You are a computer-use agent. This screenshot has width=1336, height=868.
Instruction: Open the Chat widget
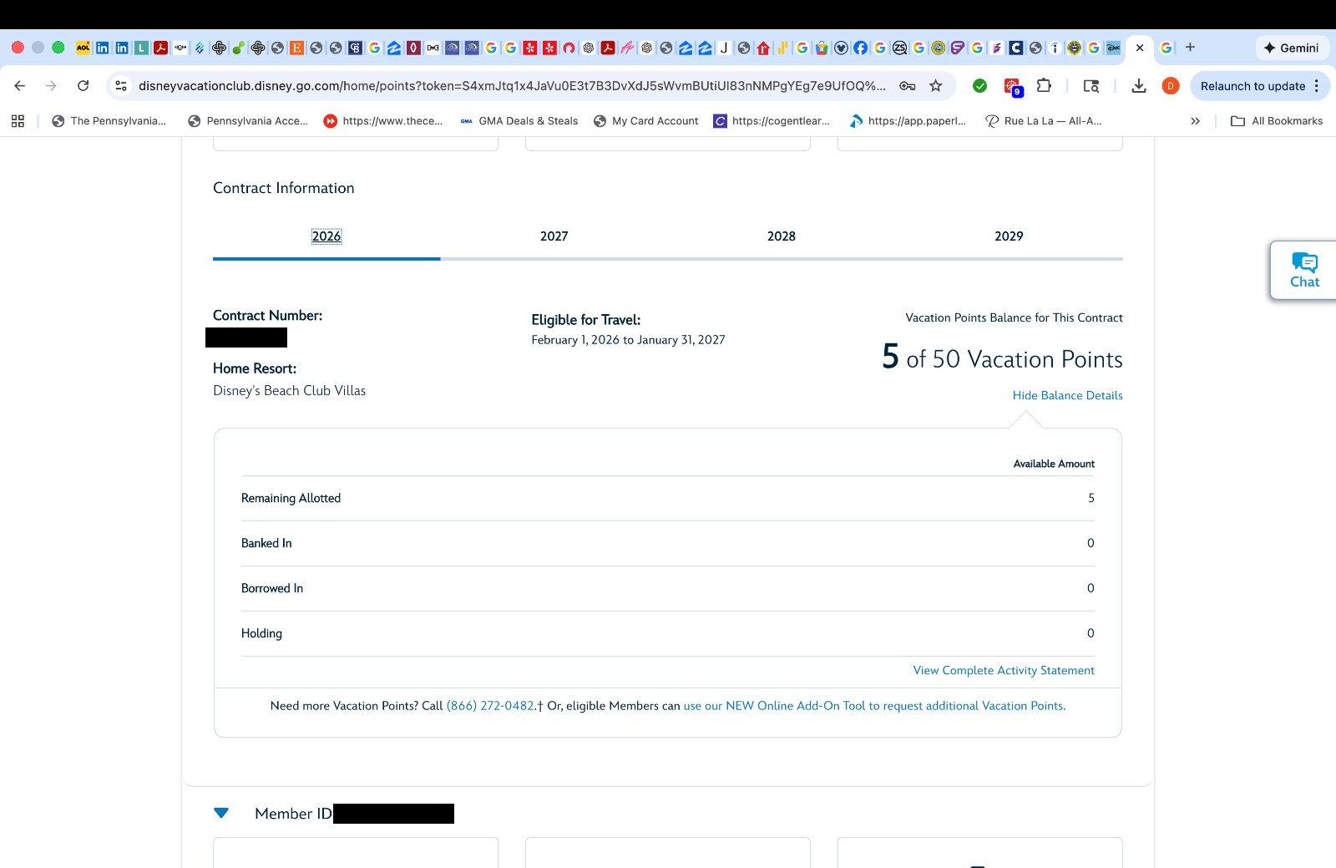pos(1303,271)
